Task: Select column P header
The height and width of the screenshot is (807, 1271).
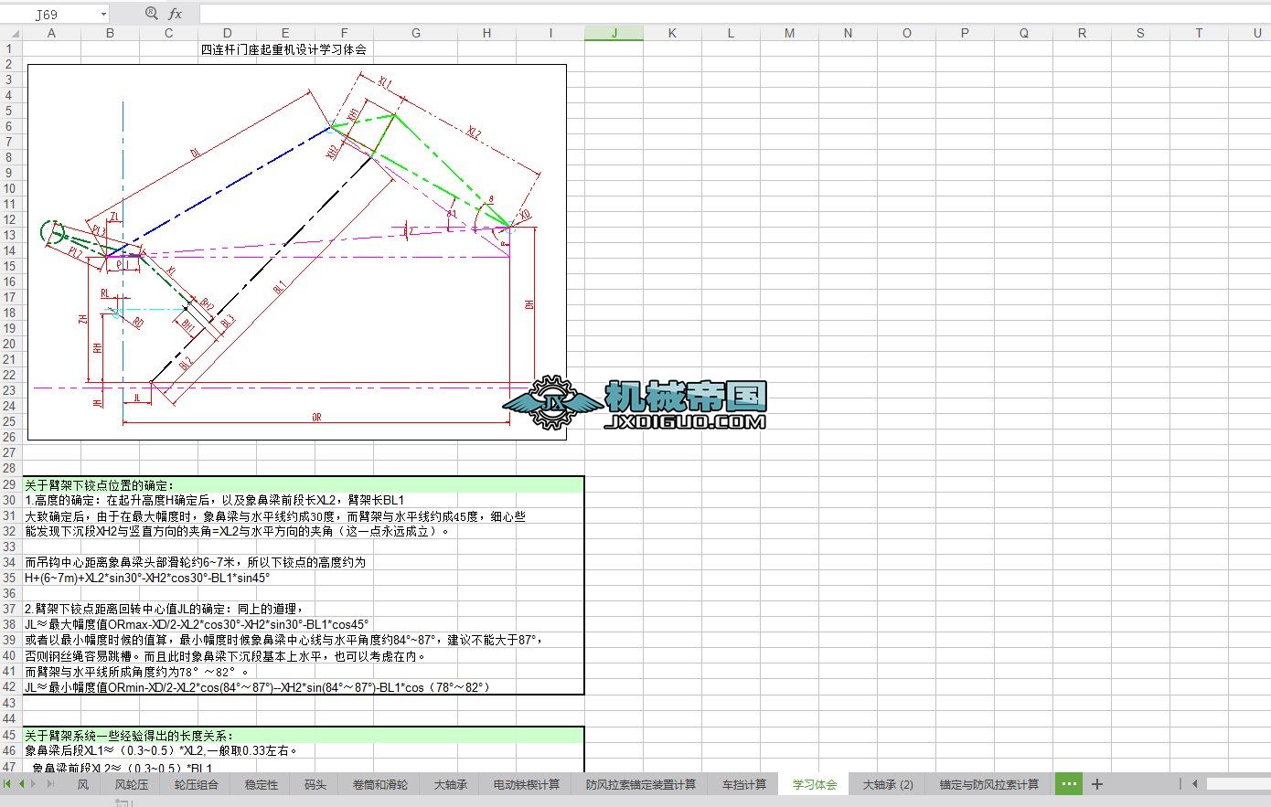Action: pos(966,33)
